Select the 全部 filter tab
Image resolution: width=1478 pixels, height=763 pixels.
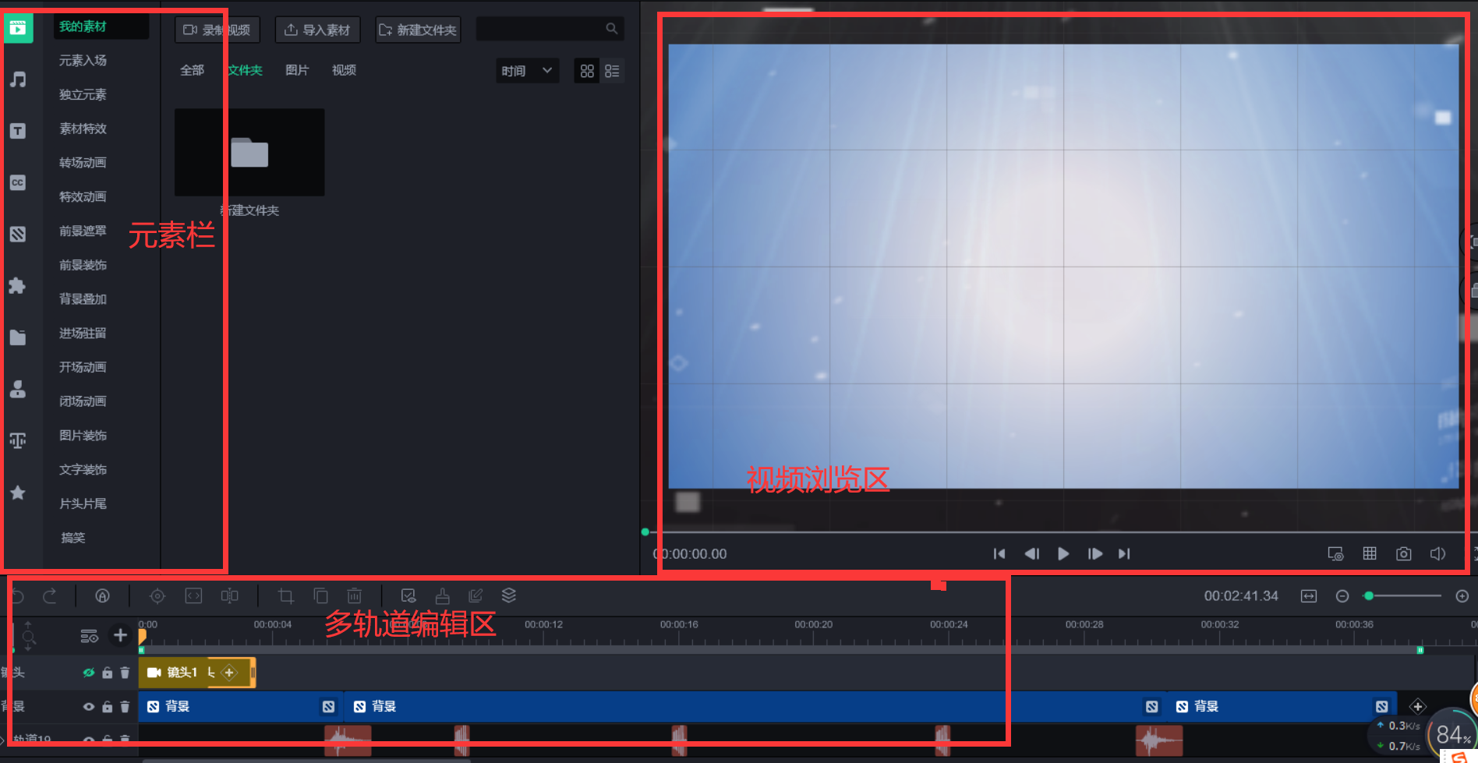[x=192, y=70]
